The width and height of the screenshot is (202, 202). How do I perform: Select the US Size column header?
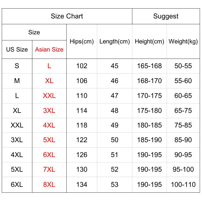[x=17, y=49]
